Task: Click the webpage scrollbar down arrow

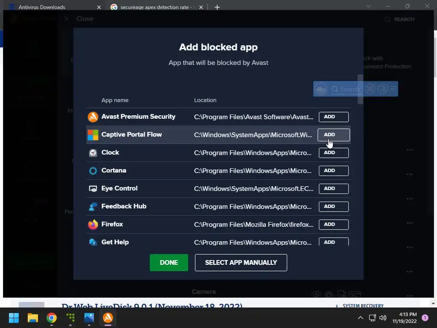Action: coord(434,304)
